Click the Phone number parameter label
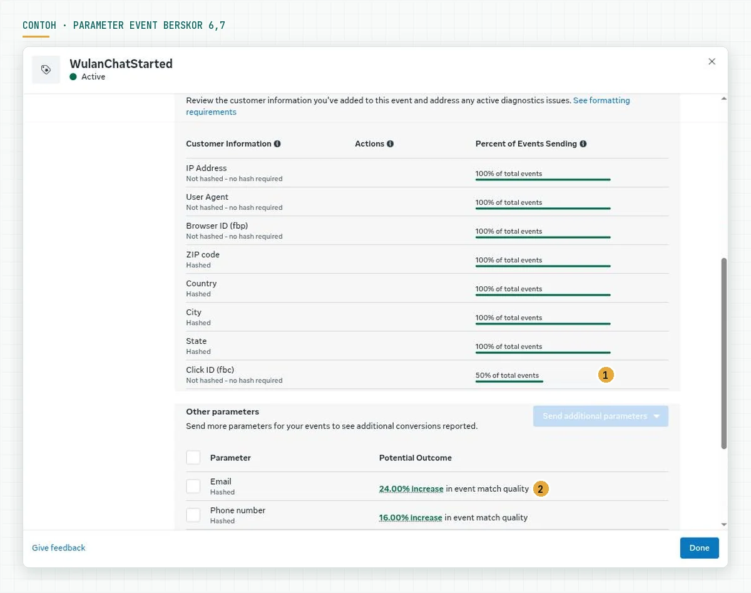751x593 pixels. pyautogui.click(x=238, y=510)
